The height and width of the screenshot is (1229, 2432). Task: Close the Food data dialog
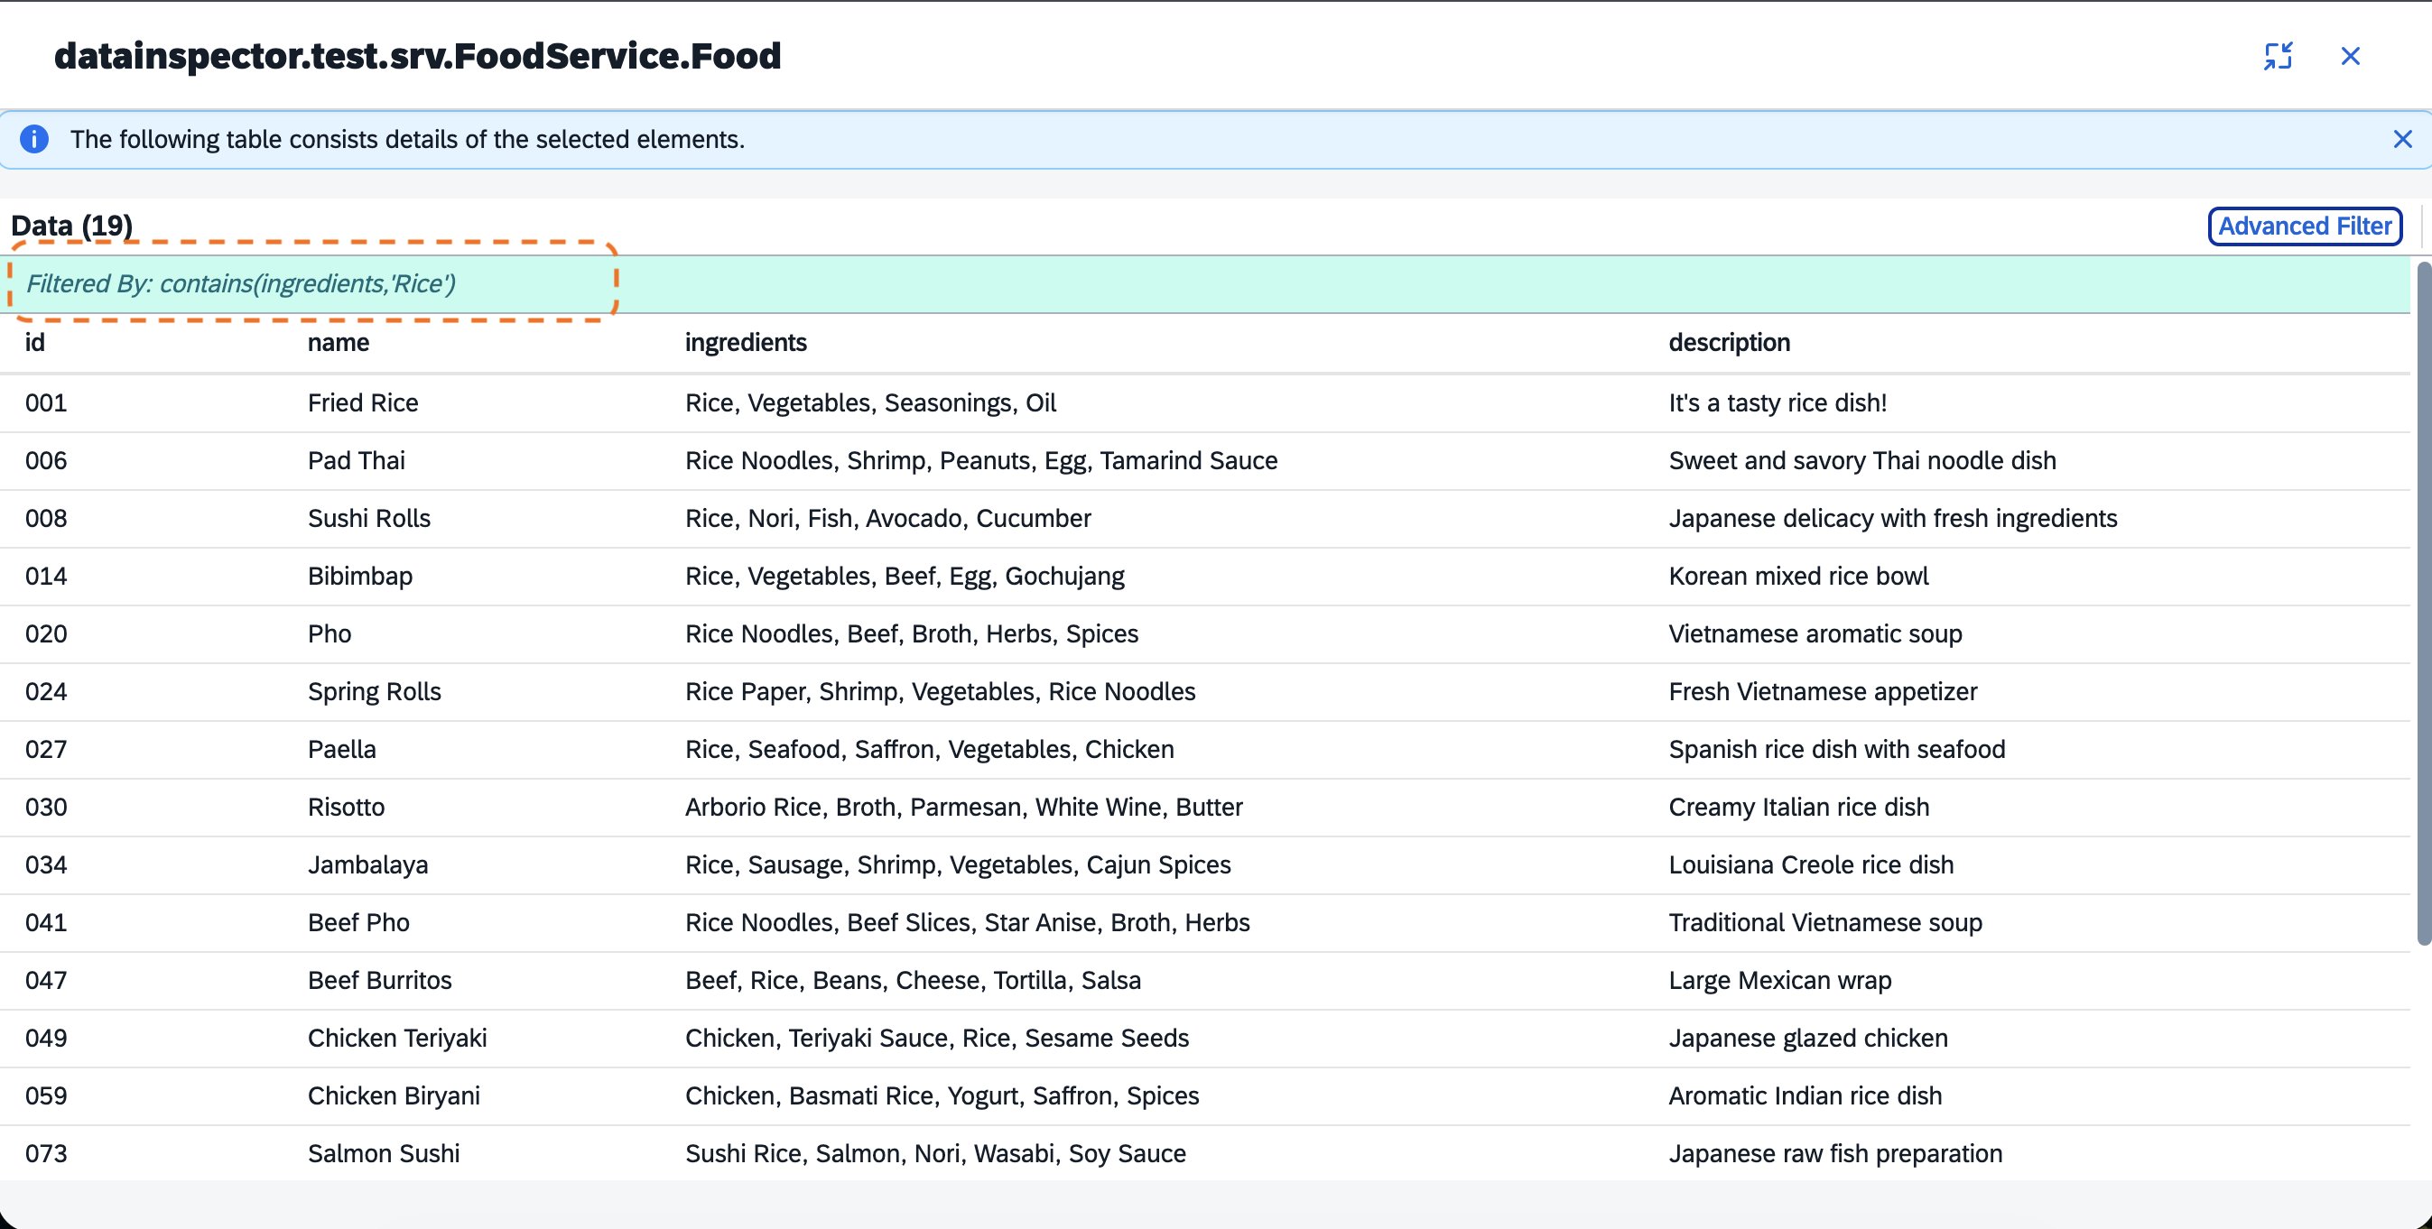2351,57
